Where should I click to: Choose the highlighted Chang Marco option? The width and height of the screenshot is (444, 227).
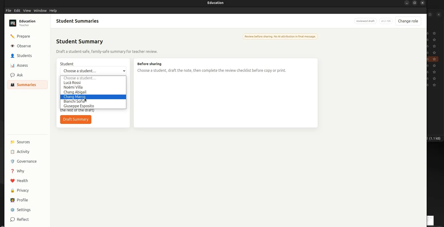(93, 97)
